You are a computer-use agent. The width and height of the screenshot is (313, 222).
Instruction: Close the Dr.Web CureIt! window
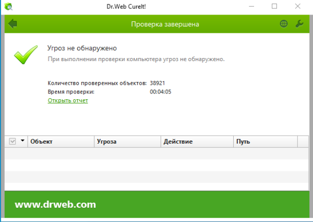coord(298,6)
